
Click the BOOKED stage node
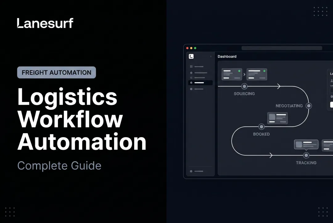261,127
